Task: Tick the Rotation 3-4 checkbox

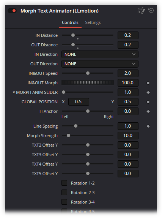Action: click(x=64, y=202)
